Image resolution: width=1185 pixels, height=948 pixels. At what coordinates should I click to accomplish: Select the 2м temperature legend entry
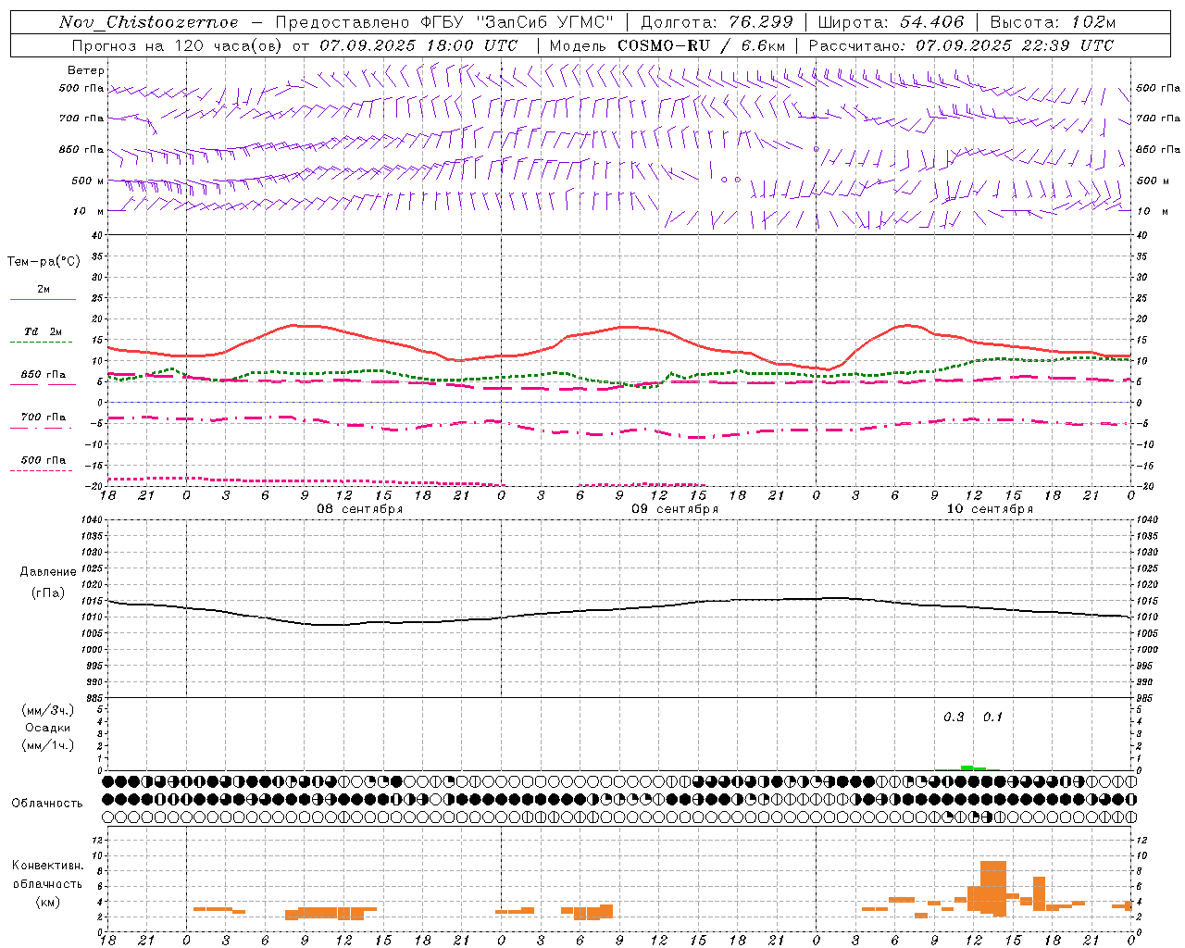(x=44, y=290)
